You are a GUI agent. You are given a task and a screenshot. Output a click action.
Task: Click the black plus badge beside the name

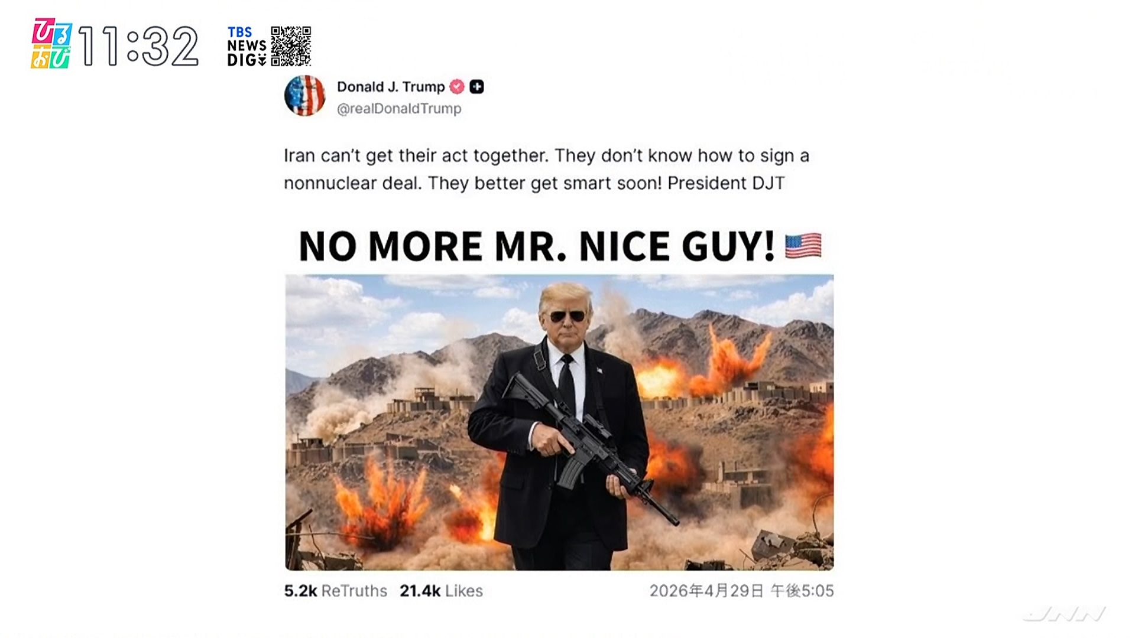click(x=476, y=87)
